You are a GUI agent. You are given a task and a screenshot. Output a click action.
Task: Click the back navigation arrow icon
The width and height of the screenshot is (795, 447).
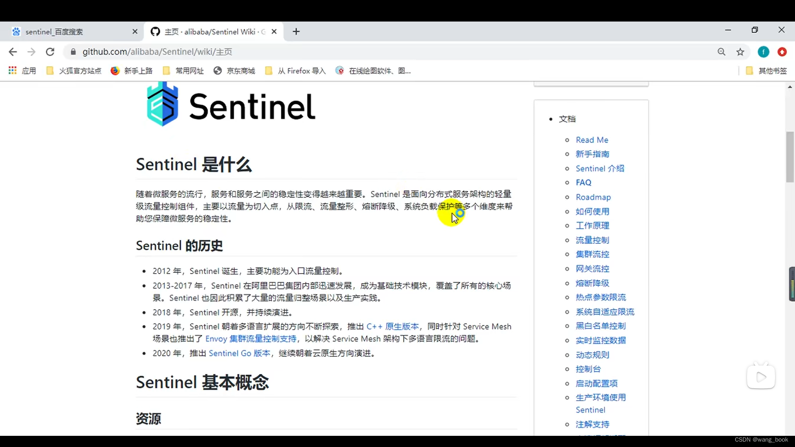coord(13,51)
